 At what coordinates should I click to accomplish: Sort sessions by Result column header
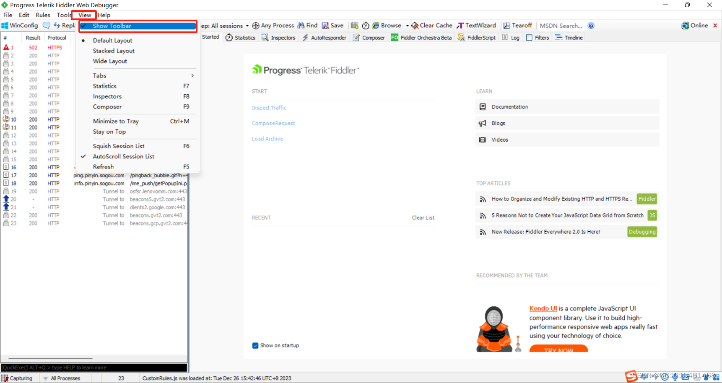[33, 38]
